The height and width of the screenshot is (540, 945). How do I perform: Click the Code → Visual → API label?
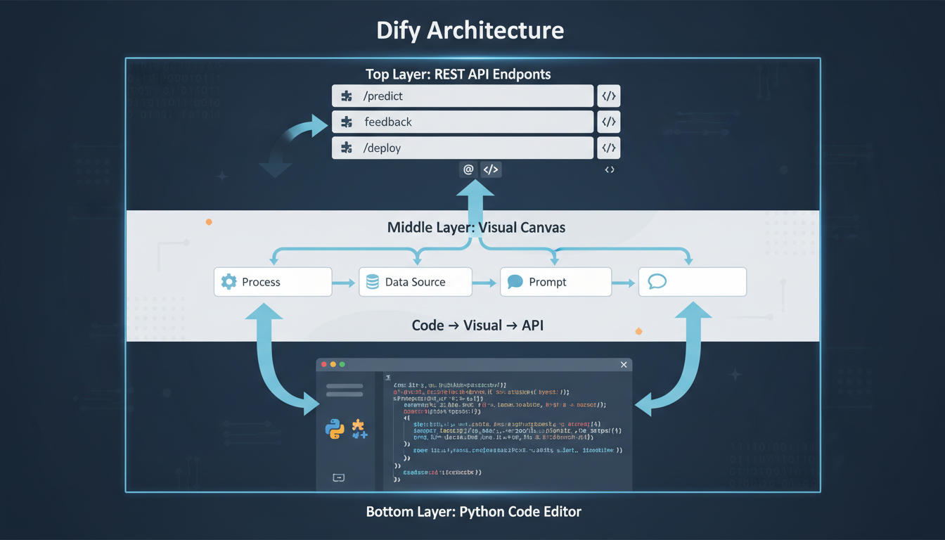tap(477, 325)
